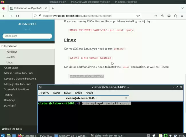This screenshot has width=186, height=137.
Task: Click the Search docs input field
Action: coord(27,36)
